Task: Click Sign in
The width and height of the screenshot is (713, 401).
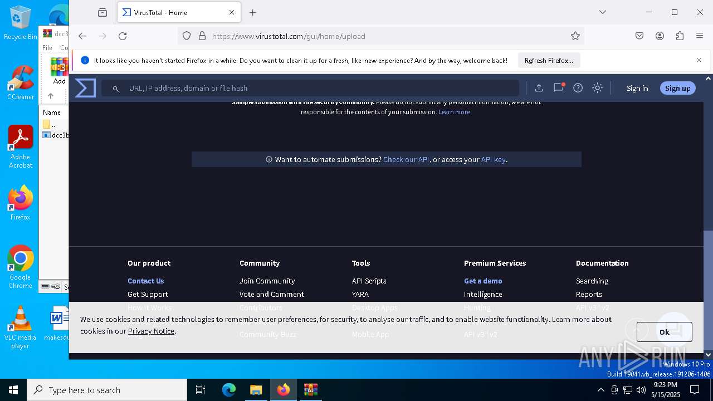Action: (637, 88)
